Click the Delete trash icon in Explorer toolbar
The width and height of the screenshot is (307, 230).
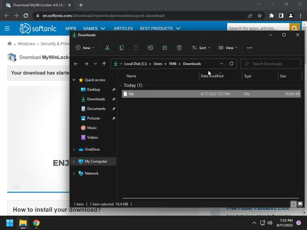point(179,48)
